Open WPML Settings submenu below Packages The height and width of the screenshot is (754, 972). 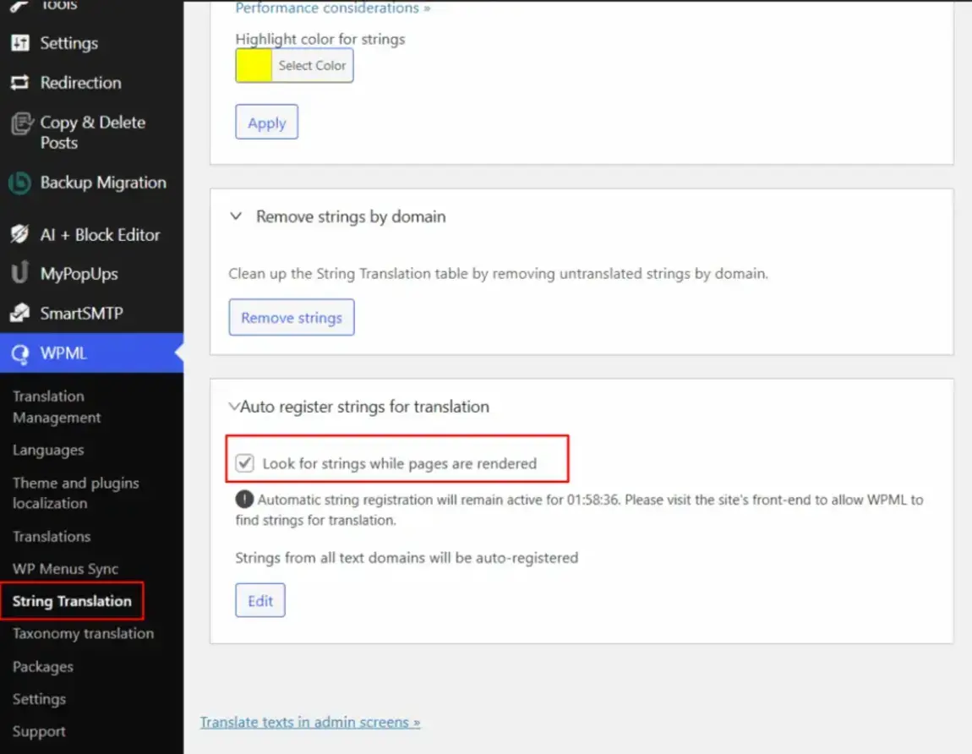pyautogui.click(x=39, y=699)
